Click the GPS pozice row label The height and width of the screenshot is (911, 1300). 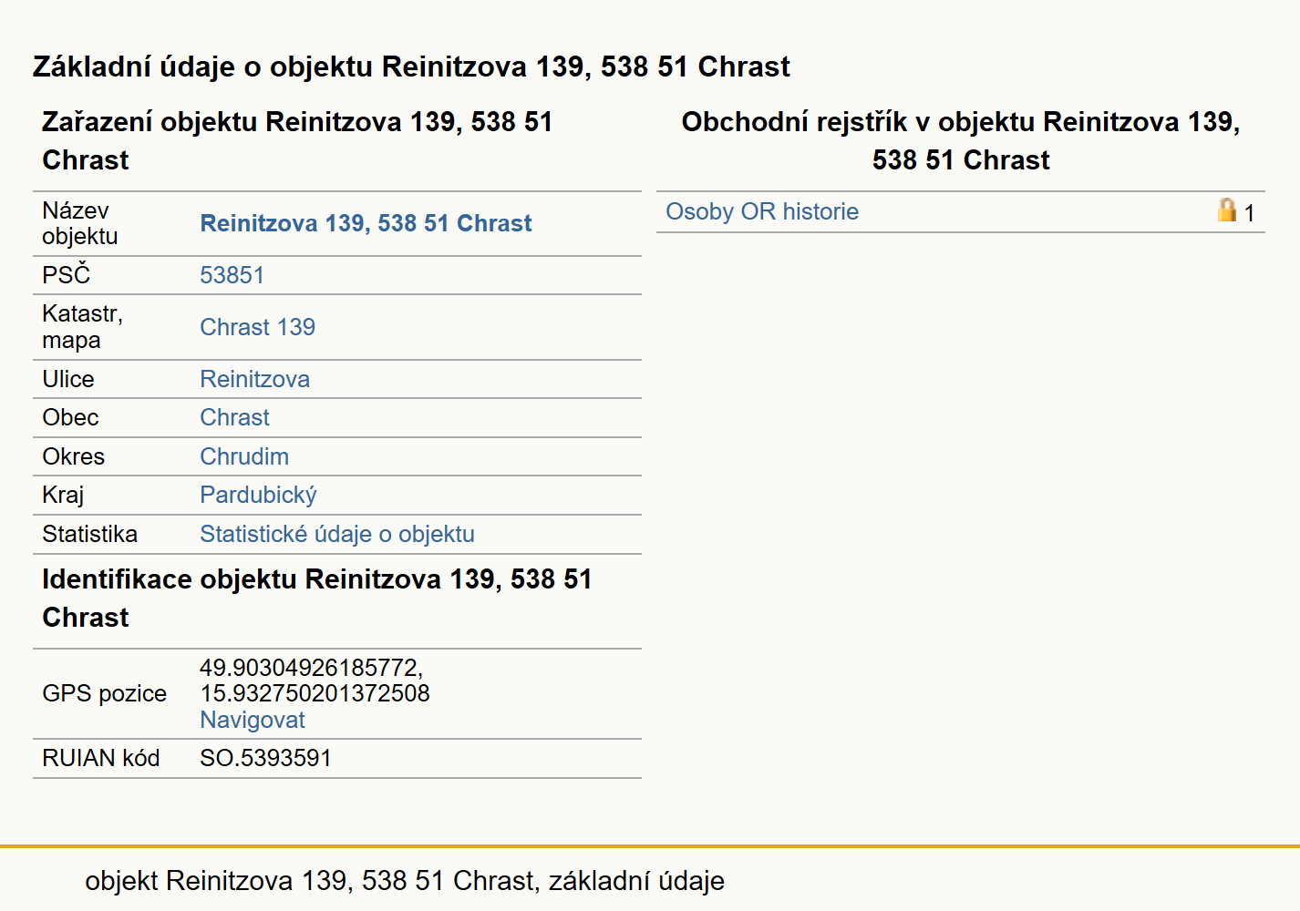click(104, 693)
